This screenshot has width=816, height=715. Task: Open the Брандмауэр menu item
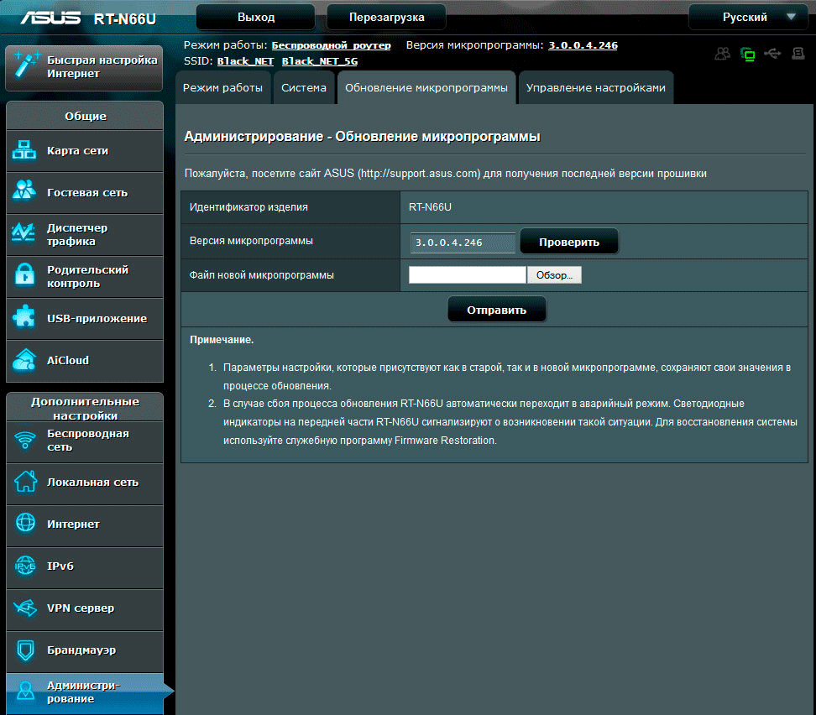tap(85, 650)
